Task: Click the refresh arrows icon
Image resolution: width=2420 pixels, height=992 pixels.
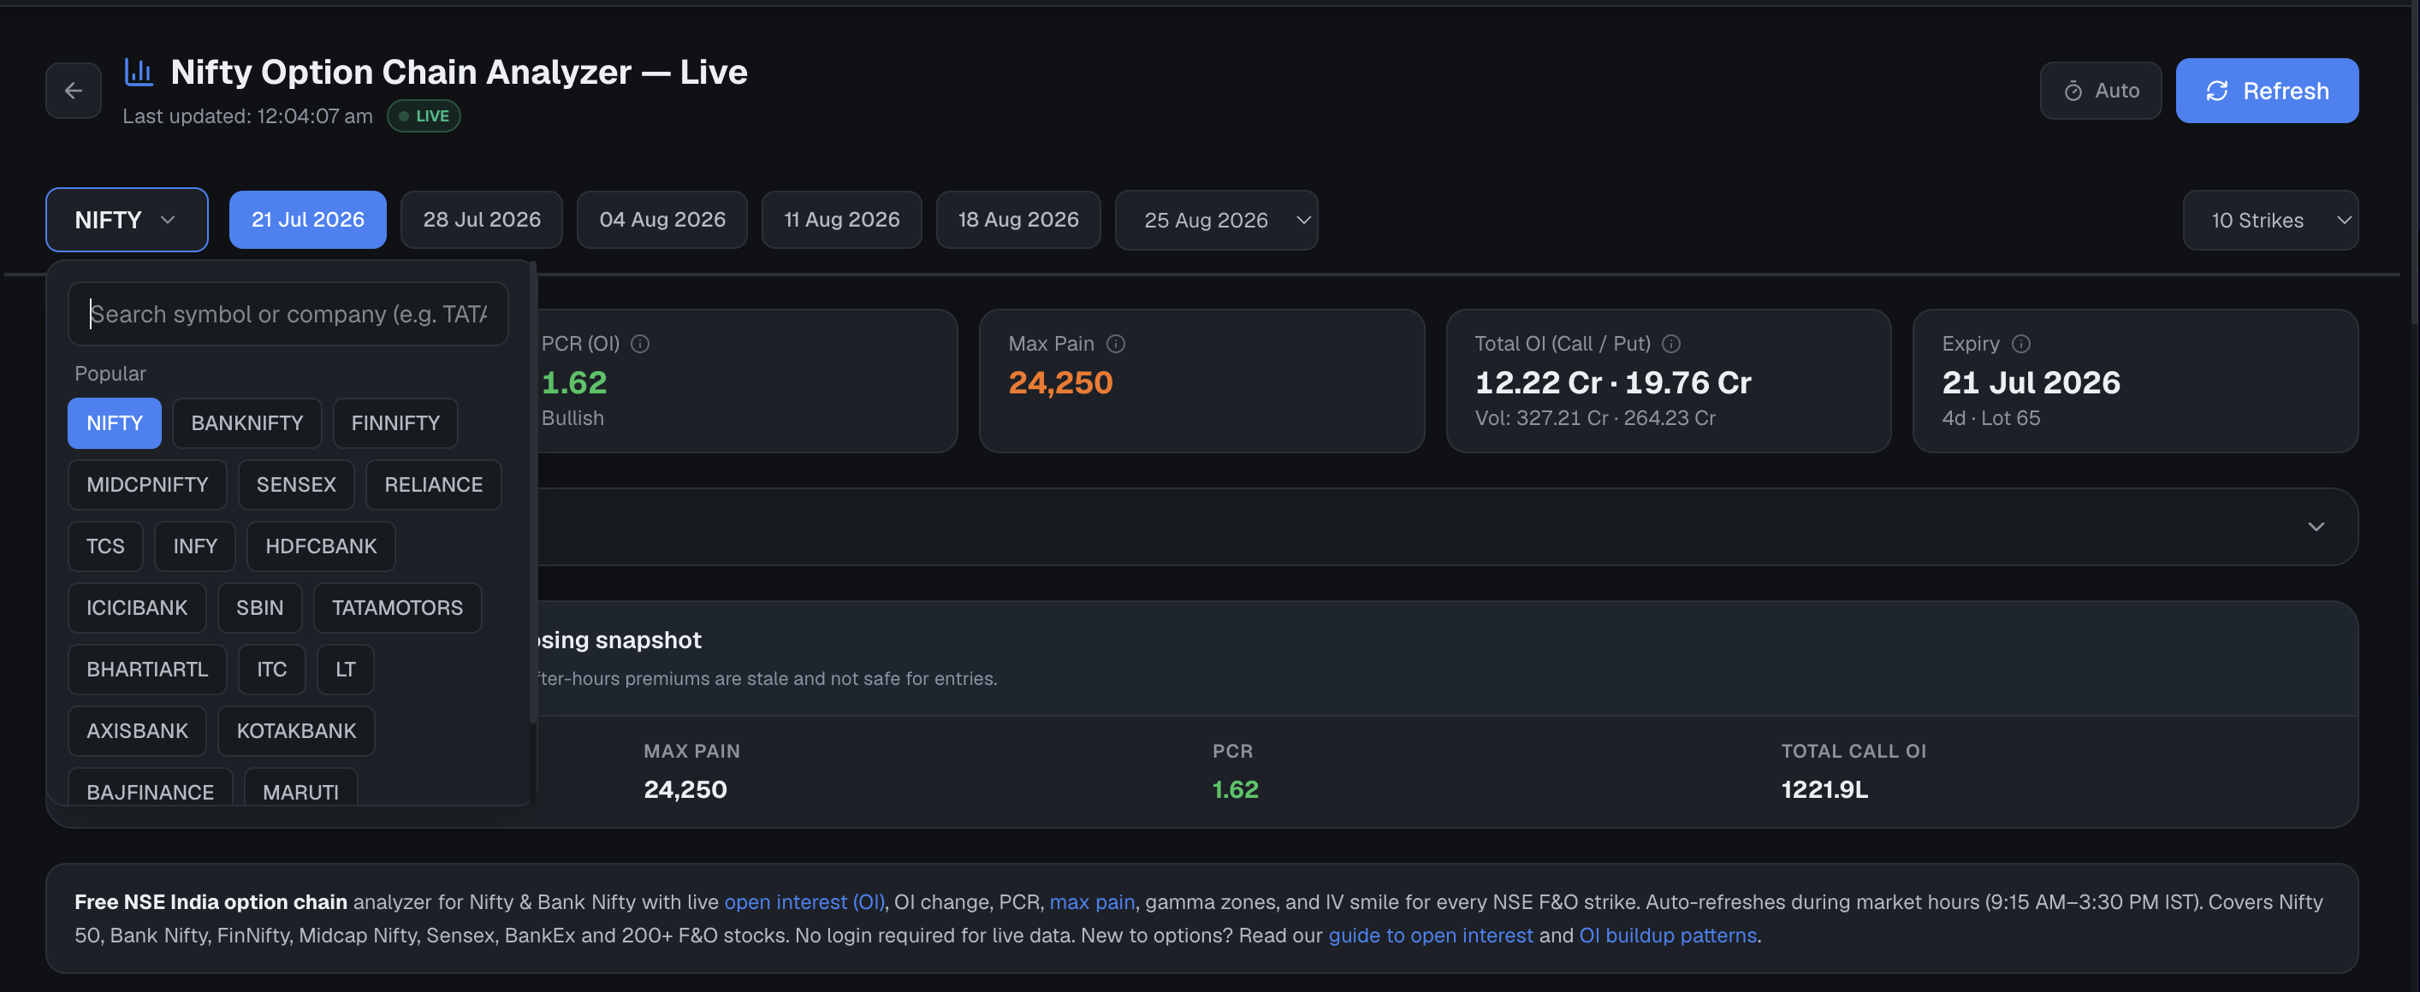Action: point(2217,91)
